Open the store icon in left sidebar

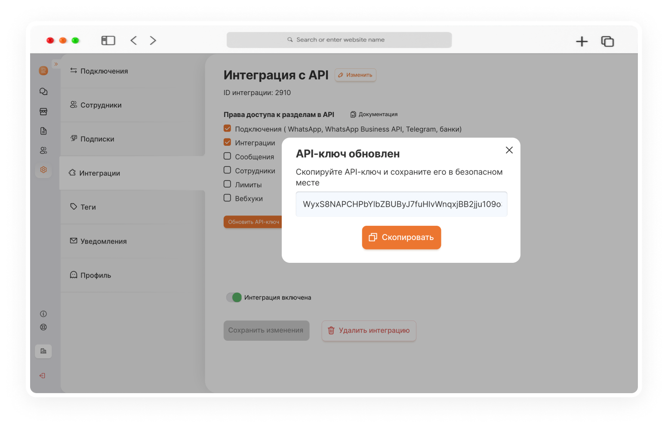[x=43, y=111]
